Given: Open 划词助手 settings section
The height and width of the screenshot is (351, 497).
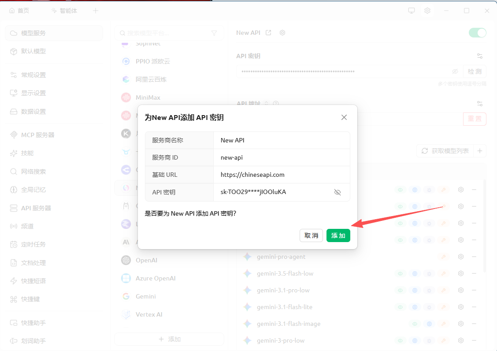Looking at the screenshot, I should [x=54, y=341].
